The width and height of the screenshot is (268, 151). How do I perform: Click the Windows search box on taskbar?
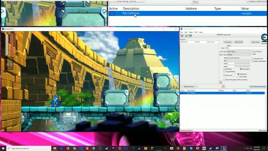pos(29,148)
